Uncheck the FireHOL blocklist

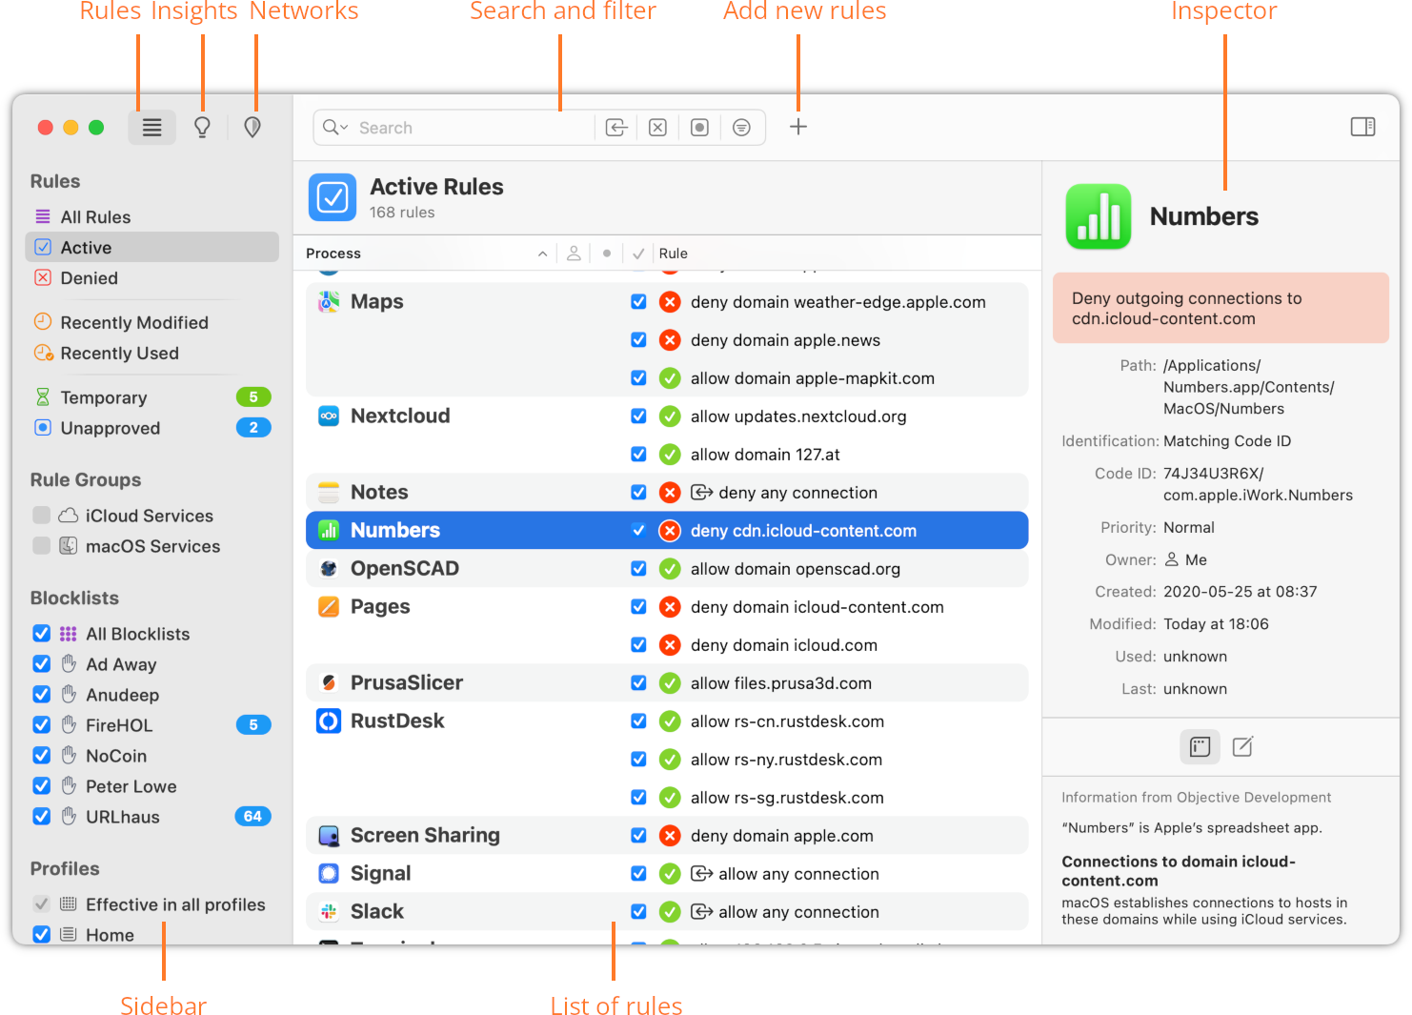41,725
